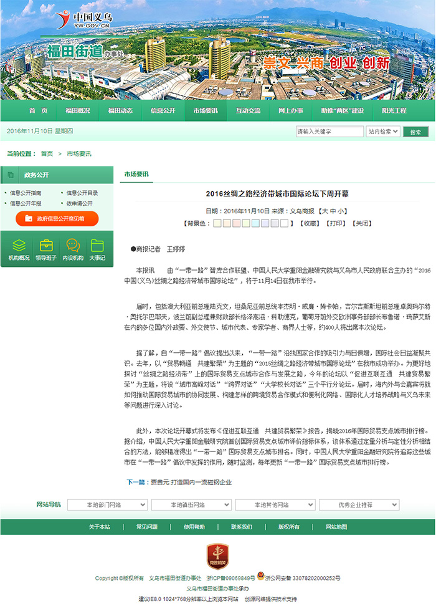This screenshot has height=611, width=436.
Task: Click the 内设机构 chat bubble icon
Action: (x=73, y=245)
